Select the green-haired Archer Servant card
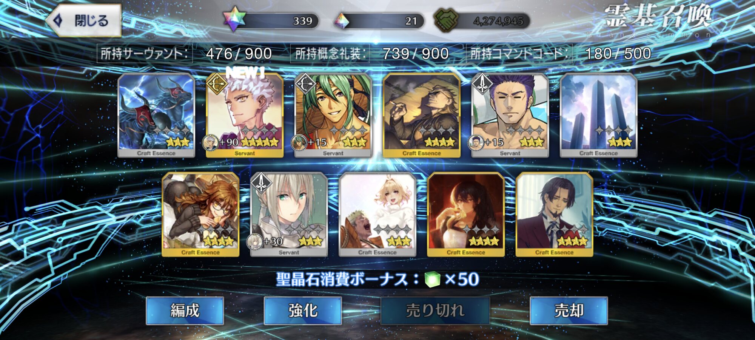Image resolution: width=755 pixels, height=340 pixels. point(333,116)
